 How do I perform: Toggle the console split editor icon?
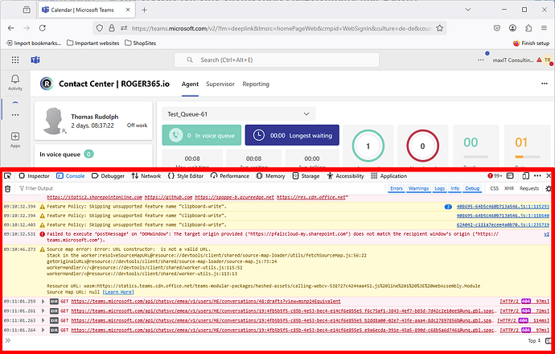(x=549, y=340)
